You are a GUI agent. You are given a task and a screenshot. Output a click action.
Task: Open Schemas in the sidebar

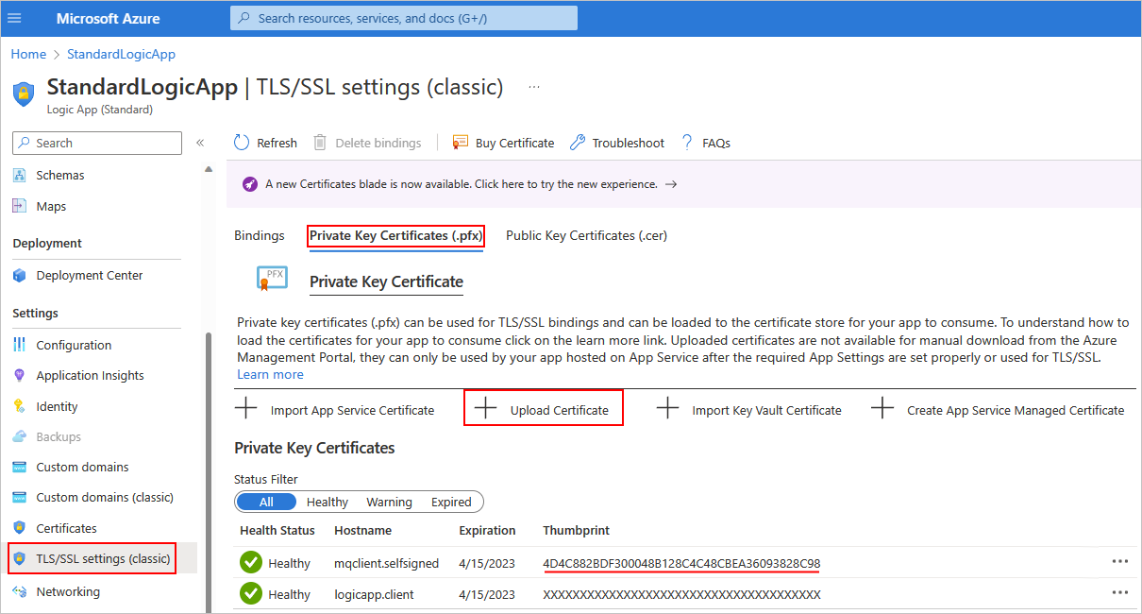(x=60, y=175)
